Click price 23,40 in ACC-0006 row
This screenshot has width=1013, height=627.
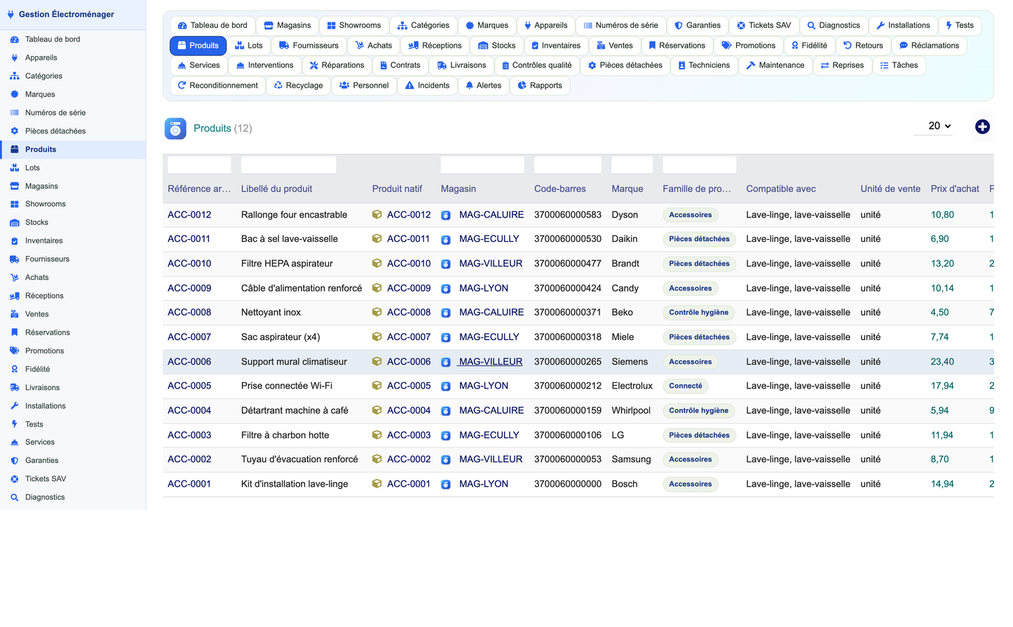pos(942,362)
